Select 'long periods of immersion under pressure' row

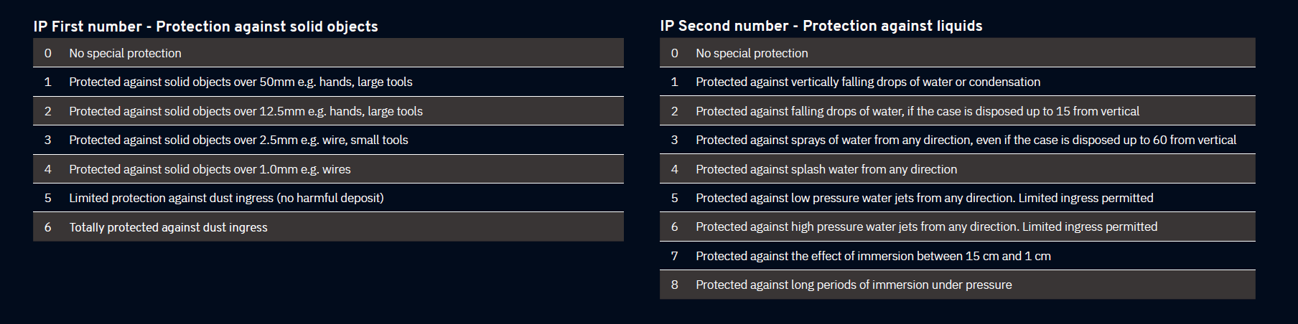(x=854, y=285)
